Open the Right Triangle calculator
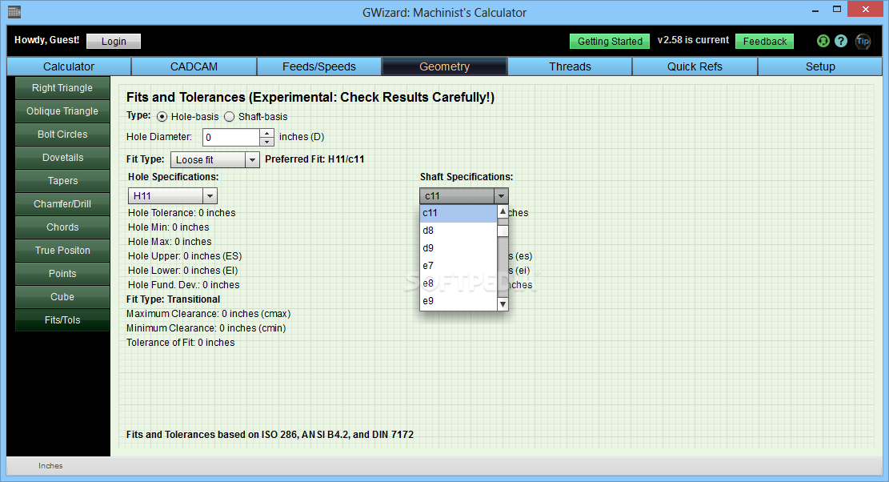Screen dimensions: 889x482 [62, 88]
